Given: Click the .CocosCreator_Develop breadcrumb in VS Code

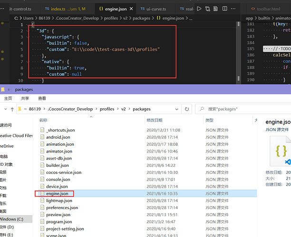Looking at the screenshot, I should (77, 18).
